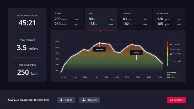Click the 200 watts average power value

click(x=61, y=19)
